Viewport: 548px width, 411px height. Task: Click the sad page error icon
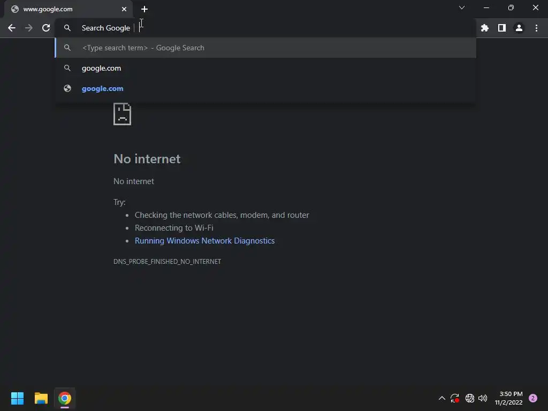click(123, 114)
